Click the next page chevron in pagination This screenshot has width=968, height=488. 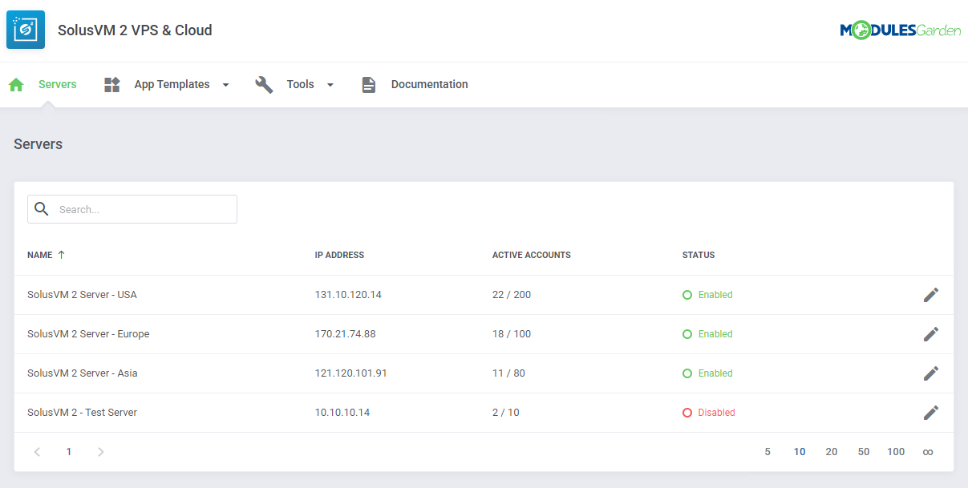point(100,451)
